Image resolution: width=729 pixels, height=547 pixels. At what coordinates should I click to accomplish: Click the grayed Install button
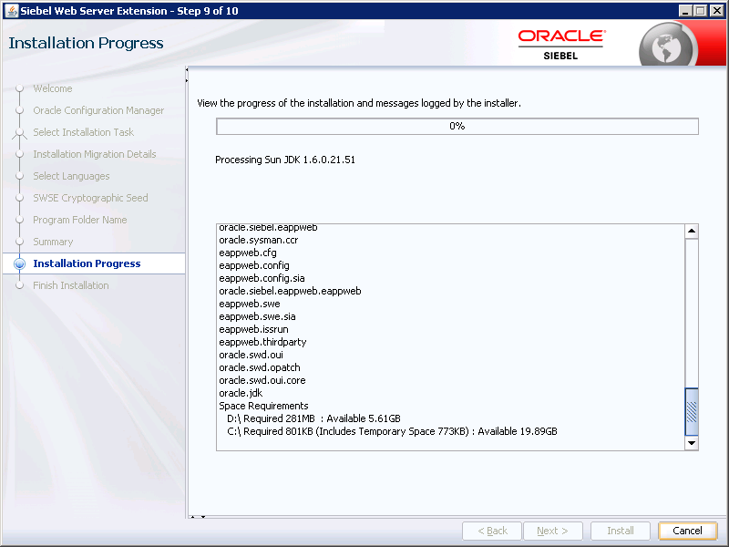(x=621, y=531)
